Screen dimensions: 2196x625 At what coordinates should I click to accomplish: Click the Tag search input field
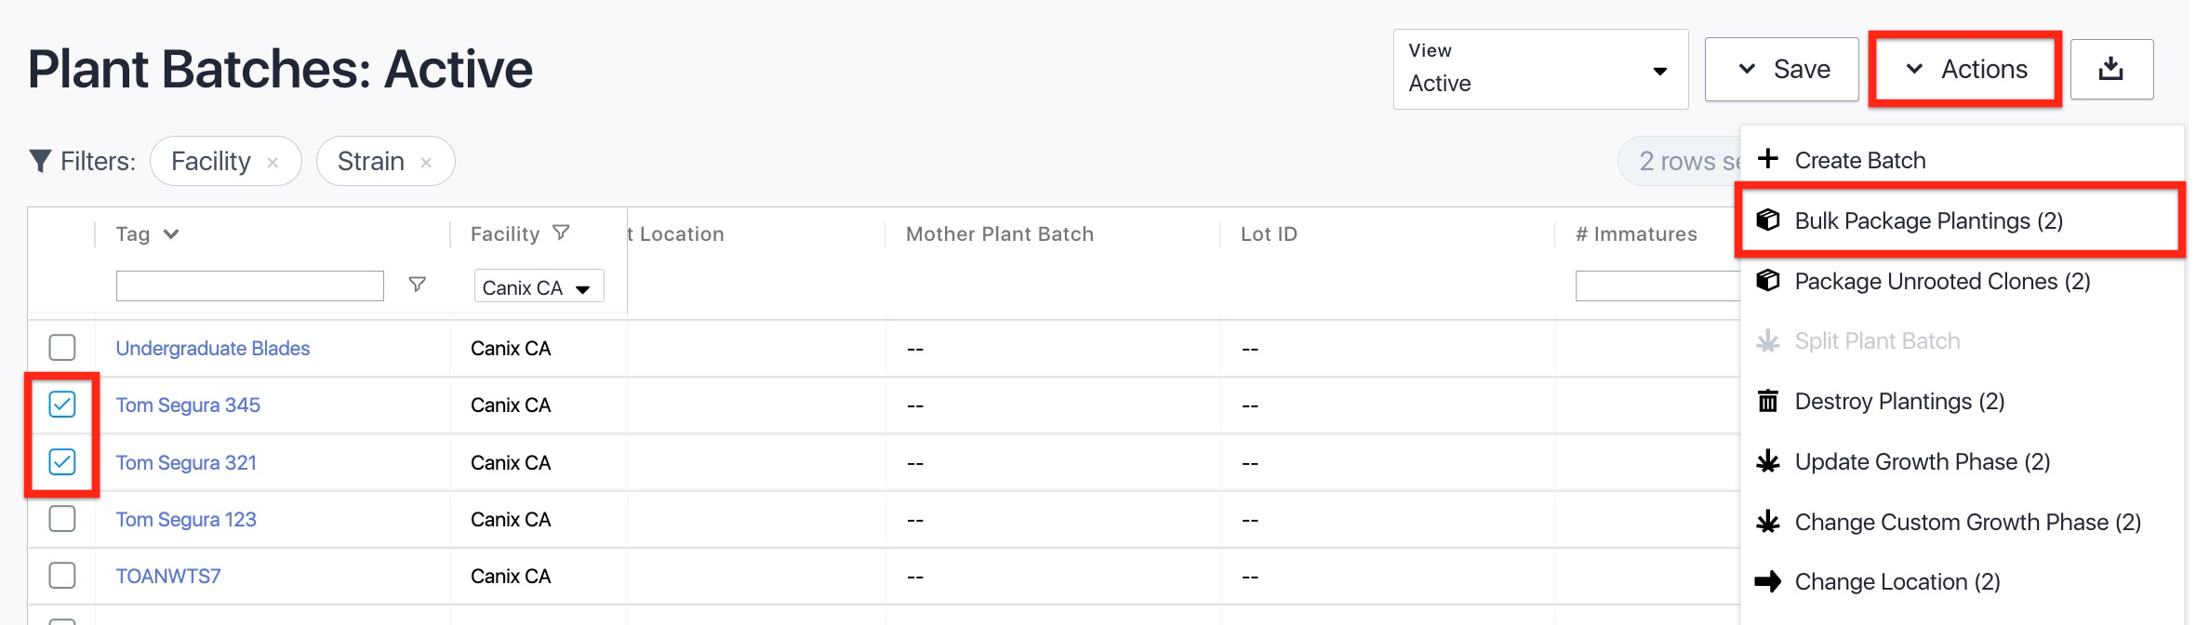(x=249, y=286)
